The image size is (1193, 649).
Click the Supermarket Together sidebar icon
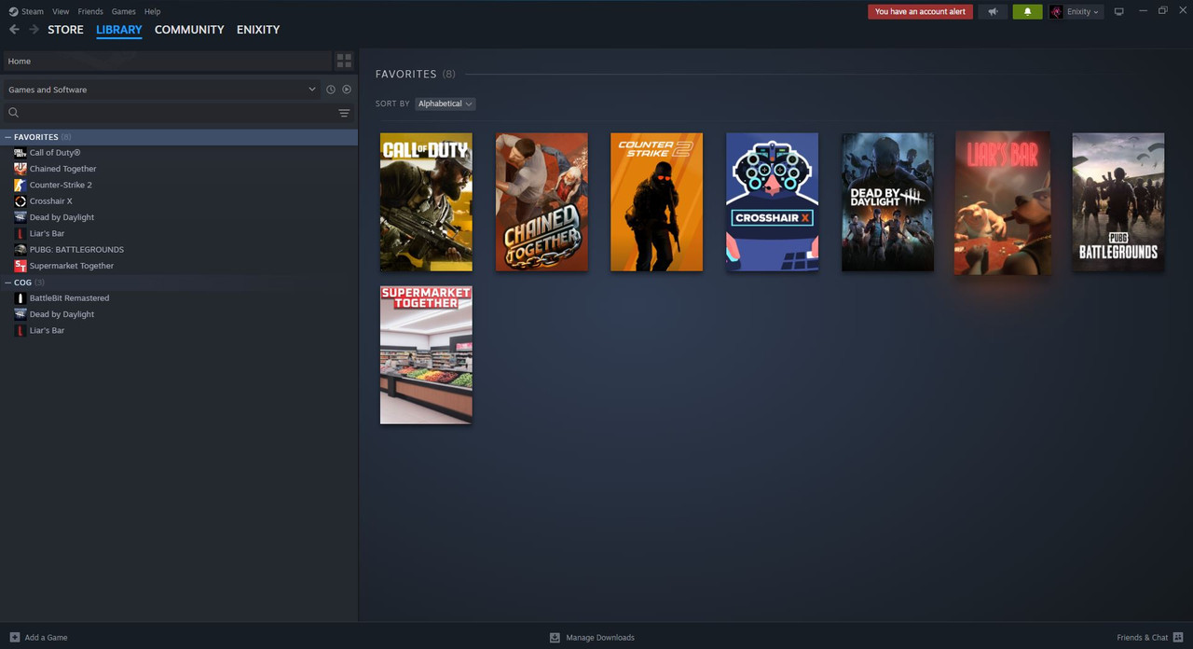tap(21, 266)
